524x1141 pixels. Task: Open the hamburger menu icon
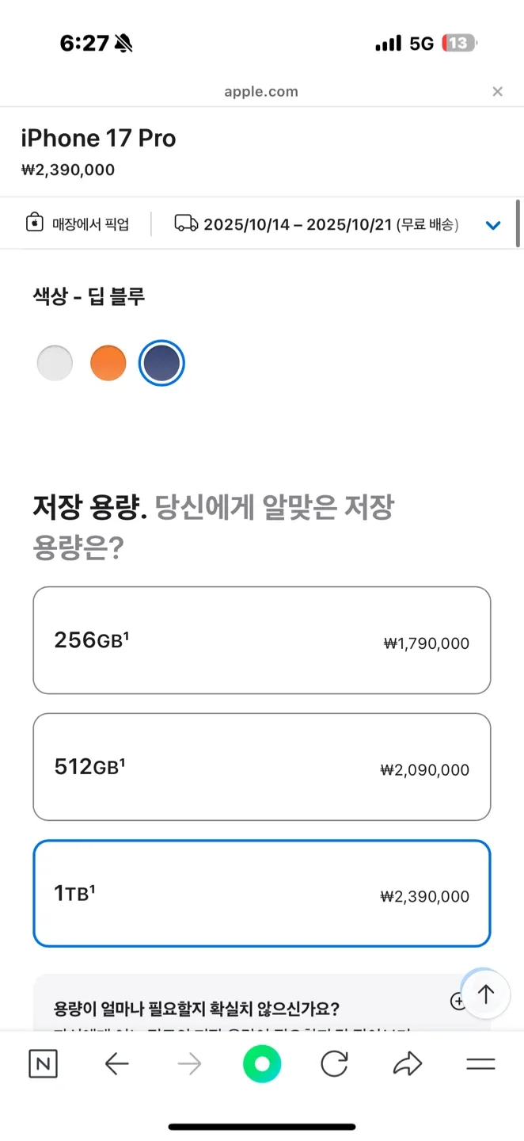tap(480, 1064)
